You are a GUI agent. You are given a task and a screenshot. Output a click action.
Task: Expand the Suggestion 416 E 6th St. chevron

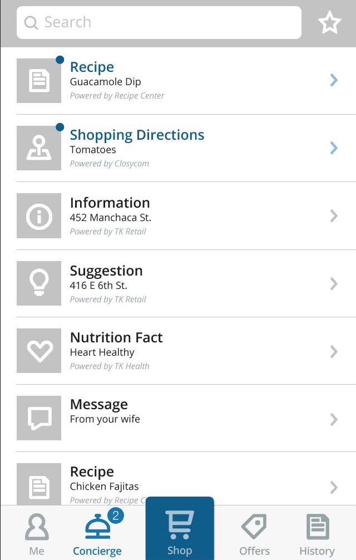tap(334, 284)
